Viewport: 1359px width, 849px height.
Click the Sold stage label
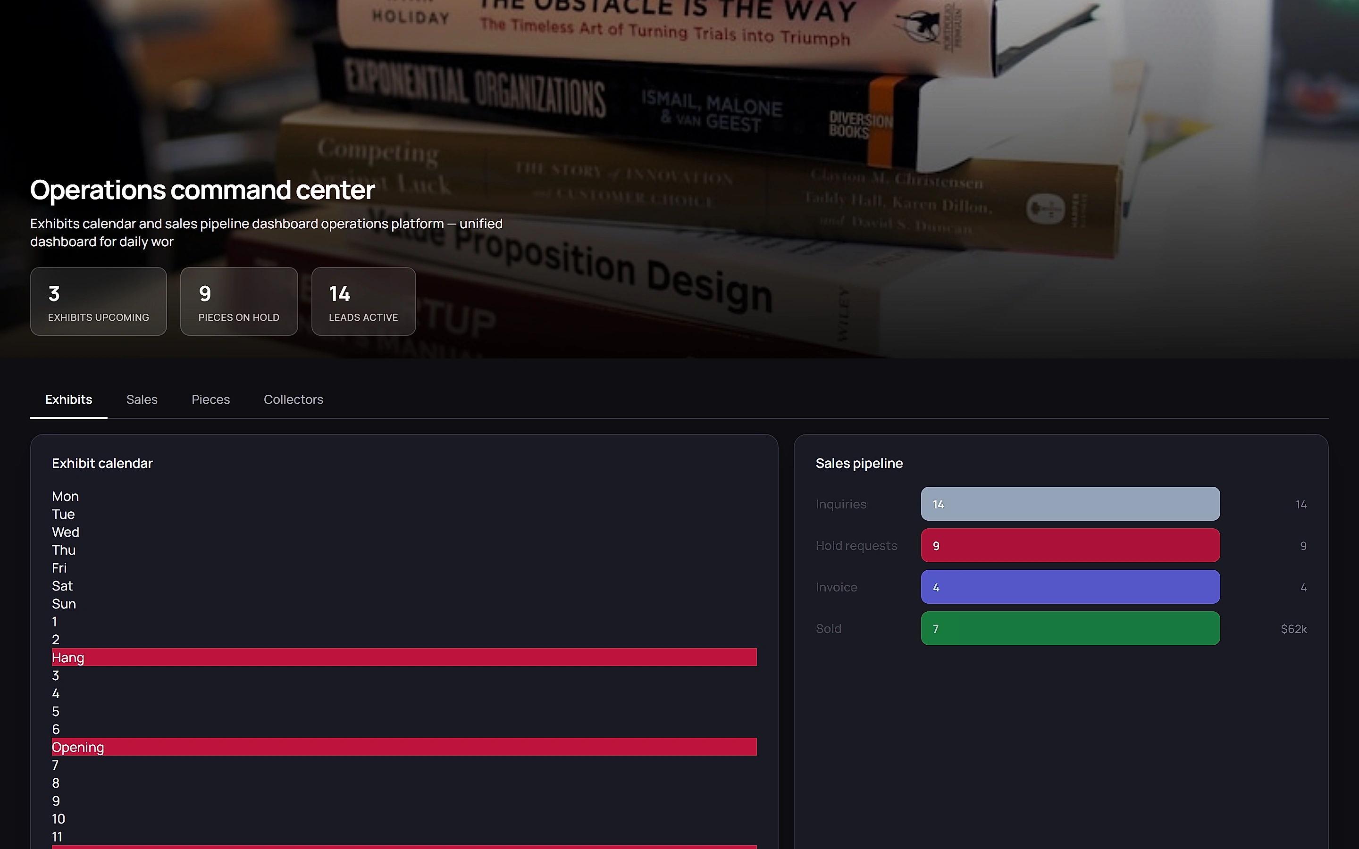(828, 629)
